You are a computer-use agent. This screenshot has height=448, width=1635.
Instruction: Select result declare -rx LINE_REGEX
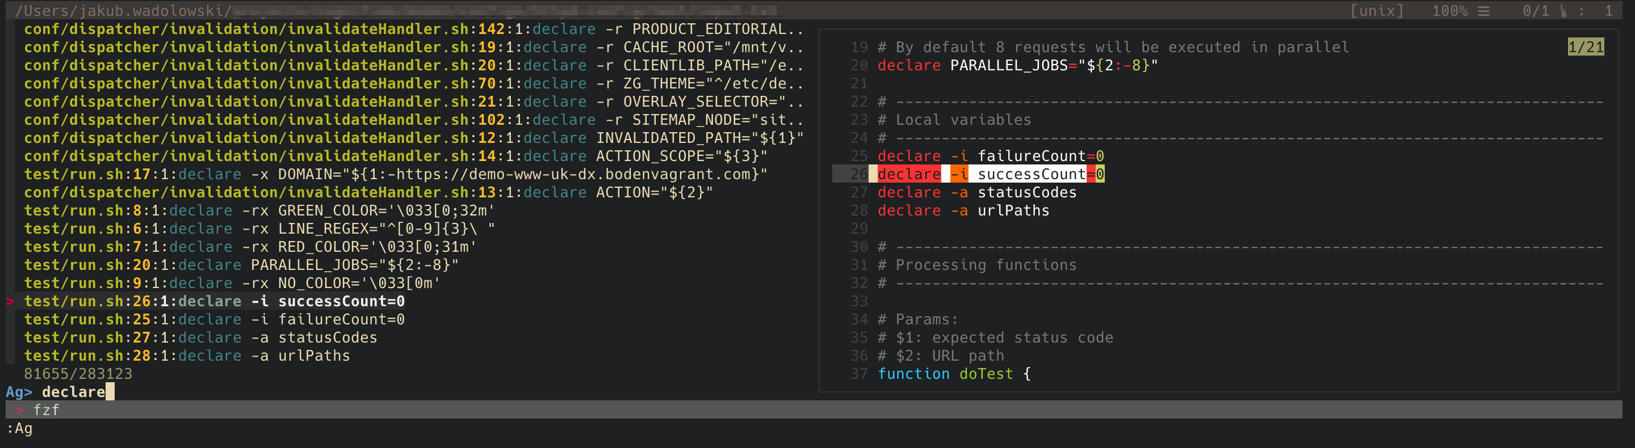pos(259,229)
